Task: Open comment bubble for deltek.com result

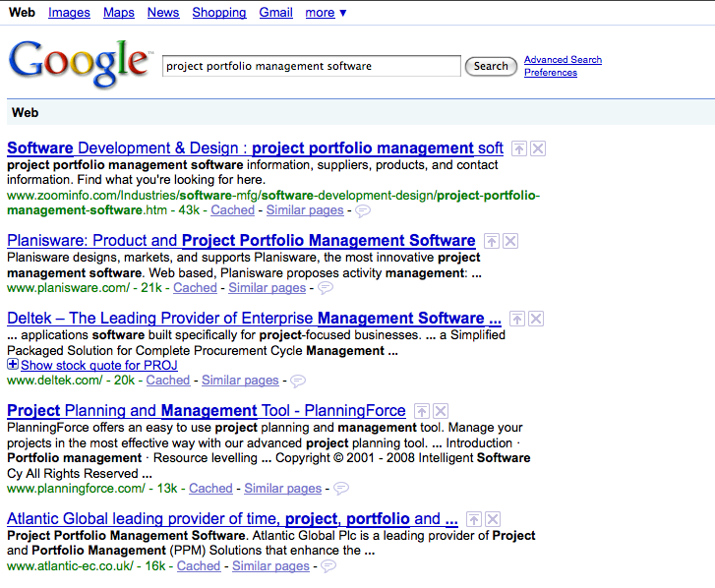Action: coord(298,381)
